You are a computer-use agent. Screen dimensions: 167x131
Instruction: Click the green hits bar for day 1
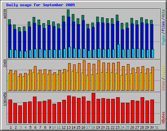click(x=9, y=22)
